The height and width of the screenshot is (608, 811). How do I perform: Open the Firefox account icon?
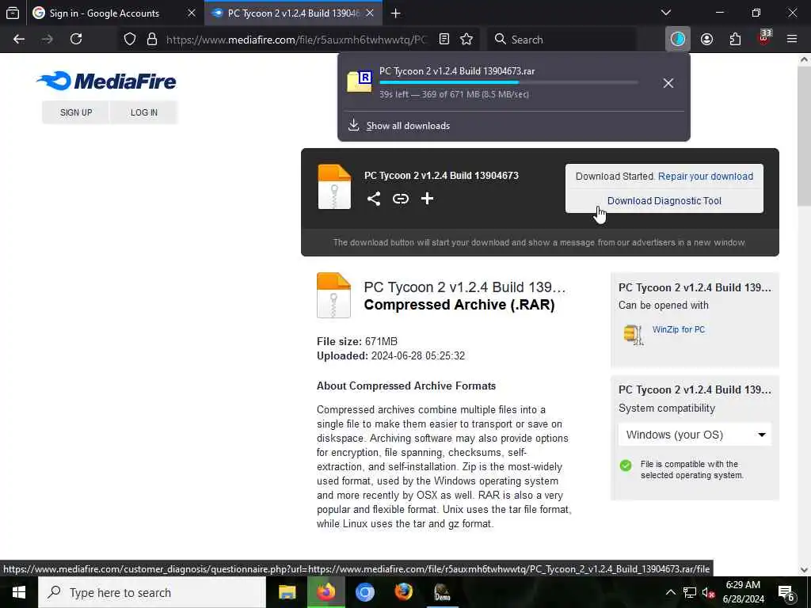[x=706, y=40]
